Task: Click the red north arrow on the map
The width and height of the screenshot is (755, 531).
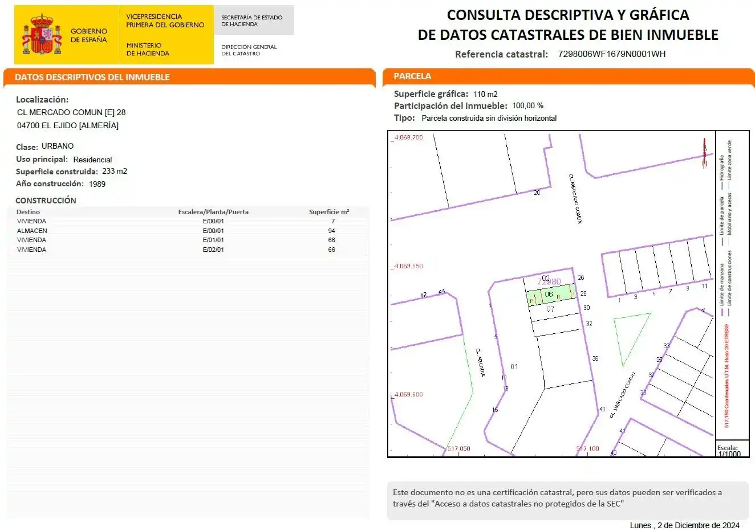Action: (705, 153)
